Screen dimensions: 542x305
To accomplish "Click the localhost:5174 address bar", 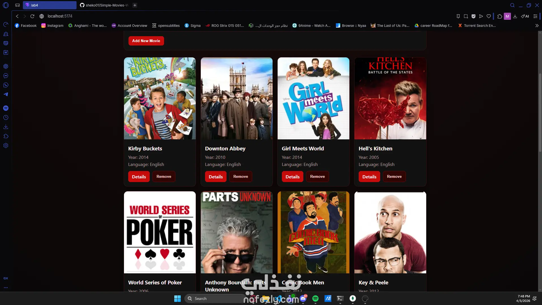I will click(x=60, y=16).
